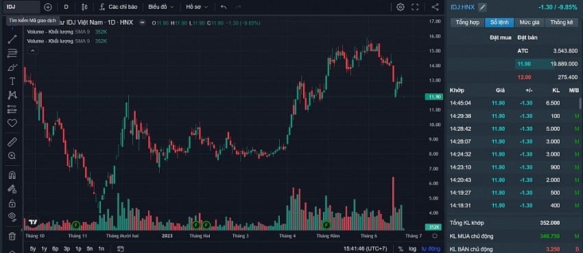
Task: Open the Các chỉ báo indicators dialog
Action: click(x=119, y=7)
